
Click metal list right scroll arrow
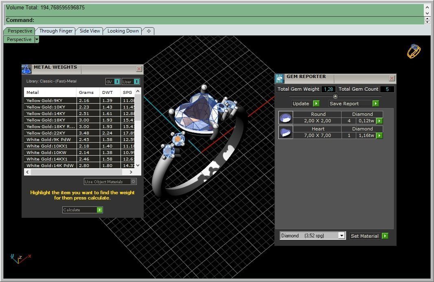[x=131, y=172]
